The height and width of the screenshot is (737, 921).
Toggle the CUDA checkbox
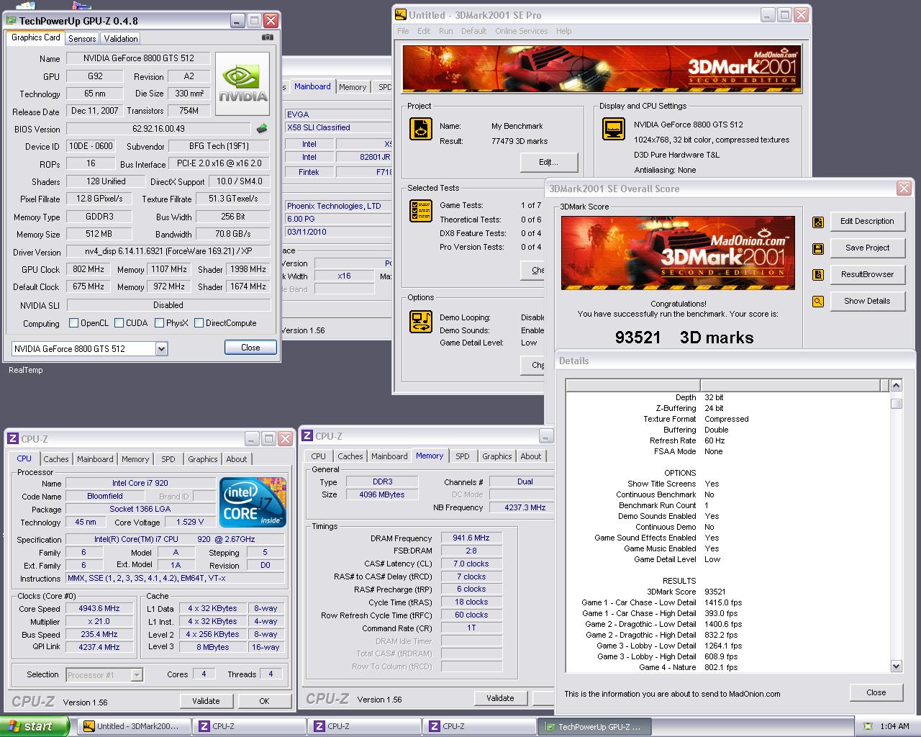click(119, 323)
